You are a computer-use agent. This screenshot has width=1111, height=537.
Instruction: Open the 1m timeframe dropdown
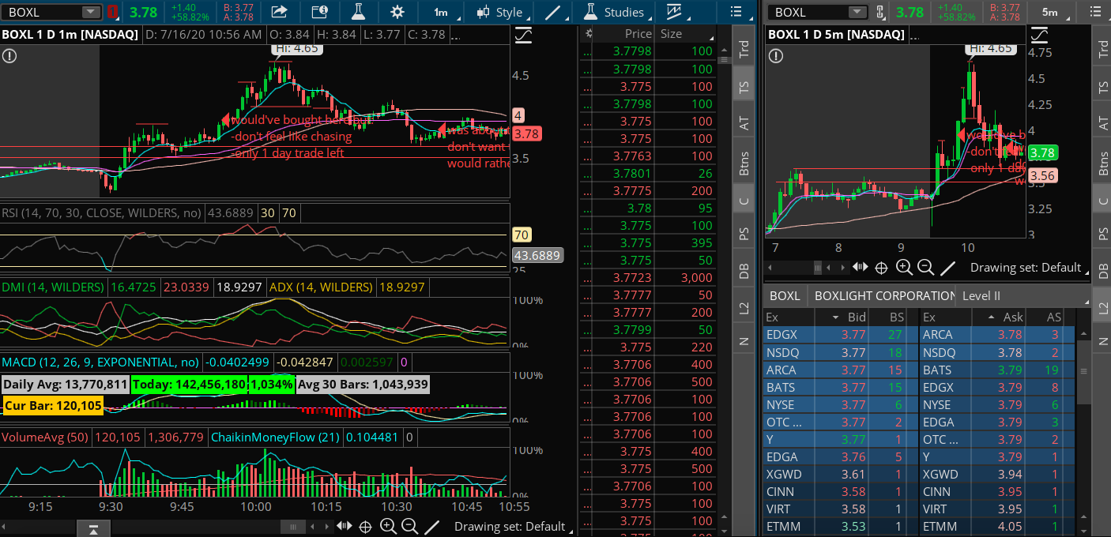click(x=446, y=12)
